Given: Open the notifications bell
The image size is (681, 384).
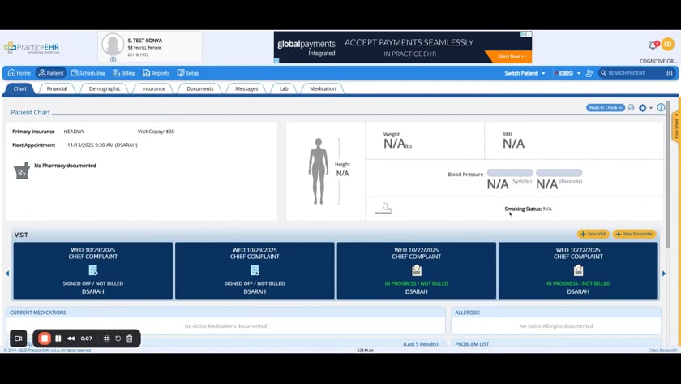Looking at the screenshot, I should pos(653,45).
